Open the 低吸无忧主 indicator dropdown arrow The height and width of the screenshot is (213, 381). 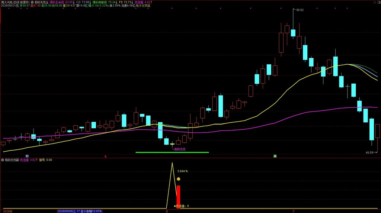point(32,2)
